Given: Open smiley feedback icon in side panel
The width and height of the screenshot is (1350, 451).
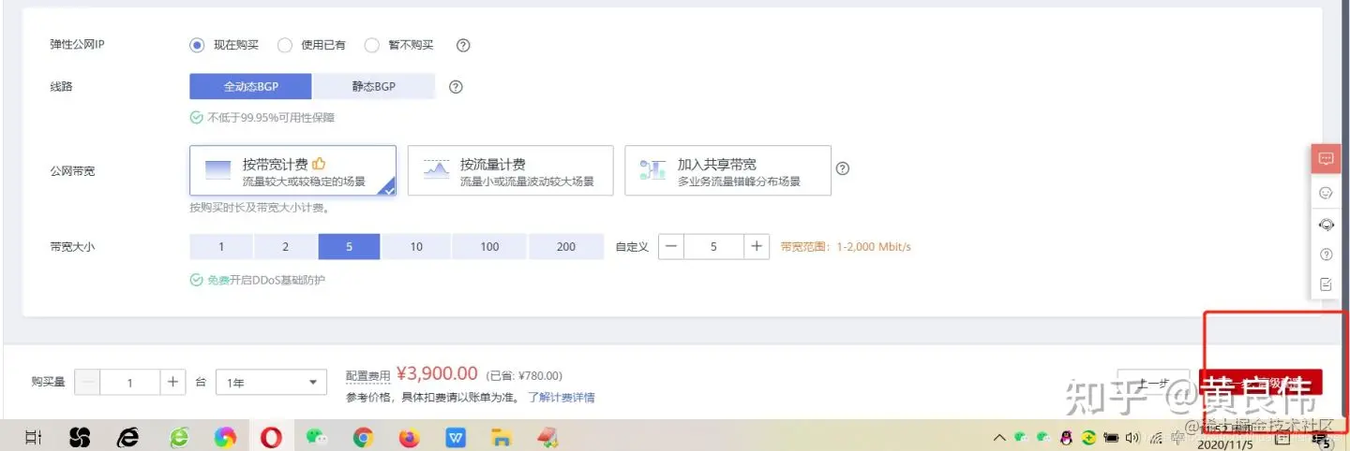Looking at the screenshot, I should pyautogui.click(x=1326, y=194).
